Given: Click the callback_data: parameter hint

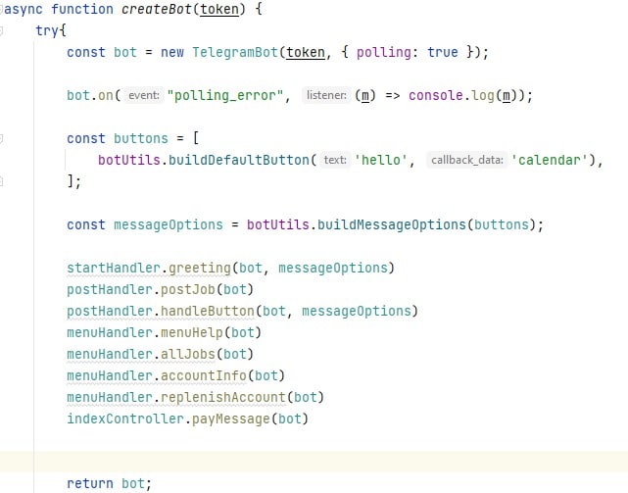Looking at the screenshot, I should (467, 160).
